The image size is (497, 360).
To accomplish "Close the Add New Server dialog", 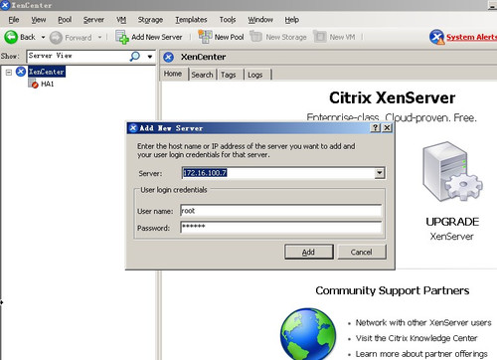I will click(387, 127).
